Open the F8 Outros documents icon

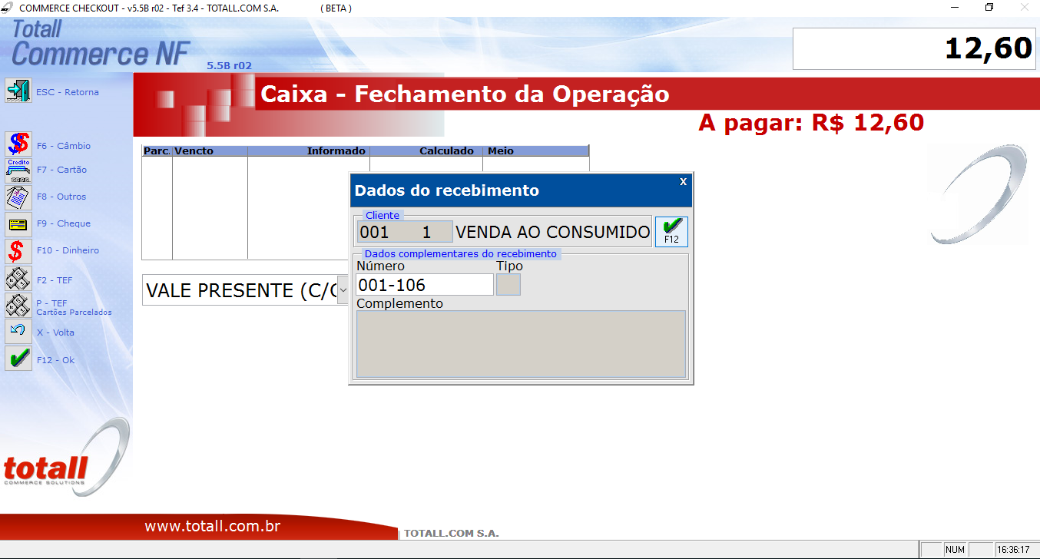[18, 197]
